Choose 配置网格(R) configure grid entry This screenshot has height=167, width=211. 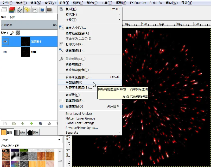[90, 100]
